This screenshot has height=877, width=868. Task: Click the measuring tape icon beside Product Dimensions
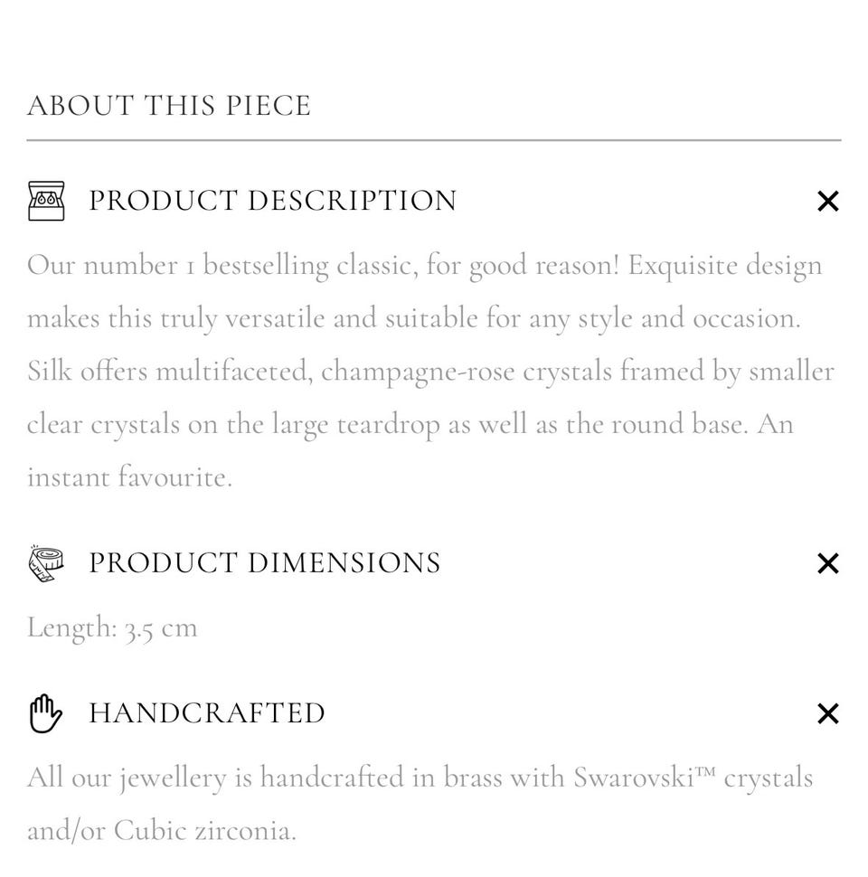(46, 563)
